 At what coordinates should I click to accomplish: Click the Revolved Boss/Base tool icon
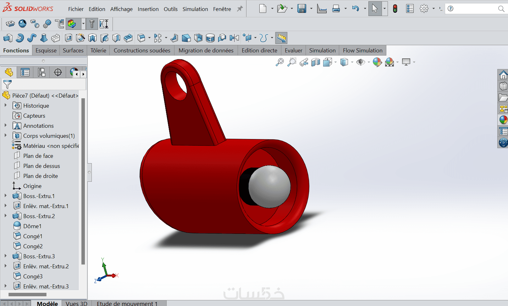(x=20, y=38)
